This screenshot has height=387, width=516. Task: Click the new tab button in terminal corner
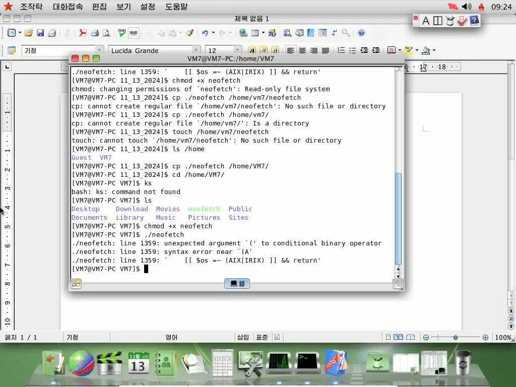pos(76,284)
